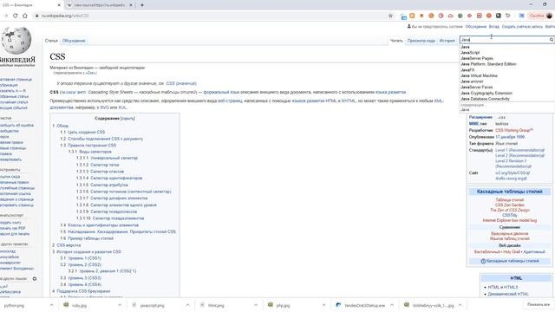Screen dimensions: 555x312
Task: Open the 'История' tab
Action: pos(447,41)
